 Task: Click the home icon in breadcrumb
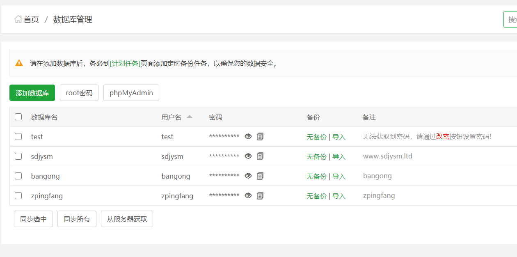point(18,19)
